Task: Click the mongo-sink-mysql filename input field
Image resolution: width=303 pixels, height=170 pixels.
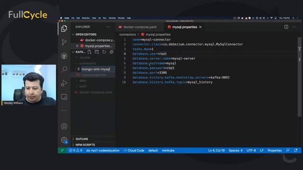Action: coord(98,69)
